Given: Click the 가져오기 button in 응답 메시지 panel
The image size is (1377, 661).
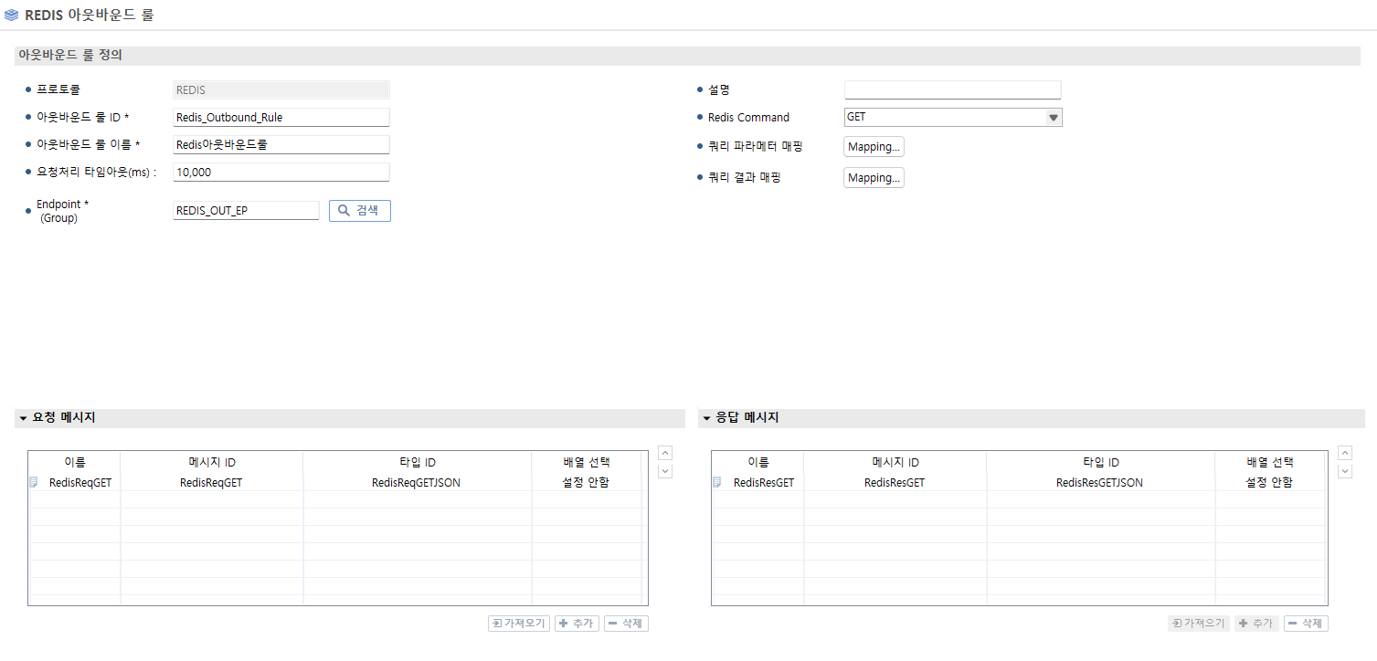Looking at the screenshot, I should point(1197,623).
